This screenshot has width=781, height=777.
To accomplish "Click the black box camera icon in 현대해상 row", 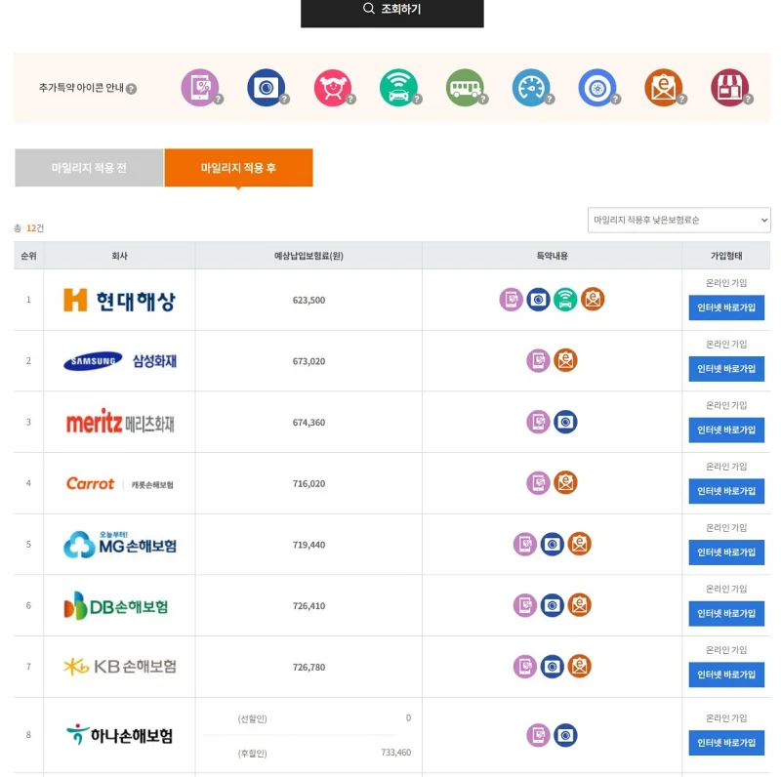I will click(x=539, y=300).
